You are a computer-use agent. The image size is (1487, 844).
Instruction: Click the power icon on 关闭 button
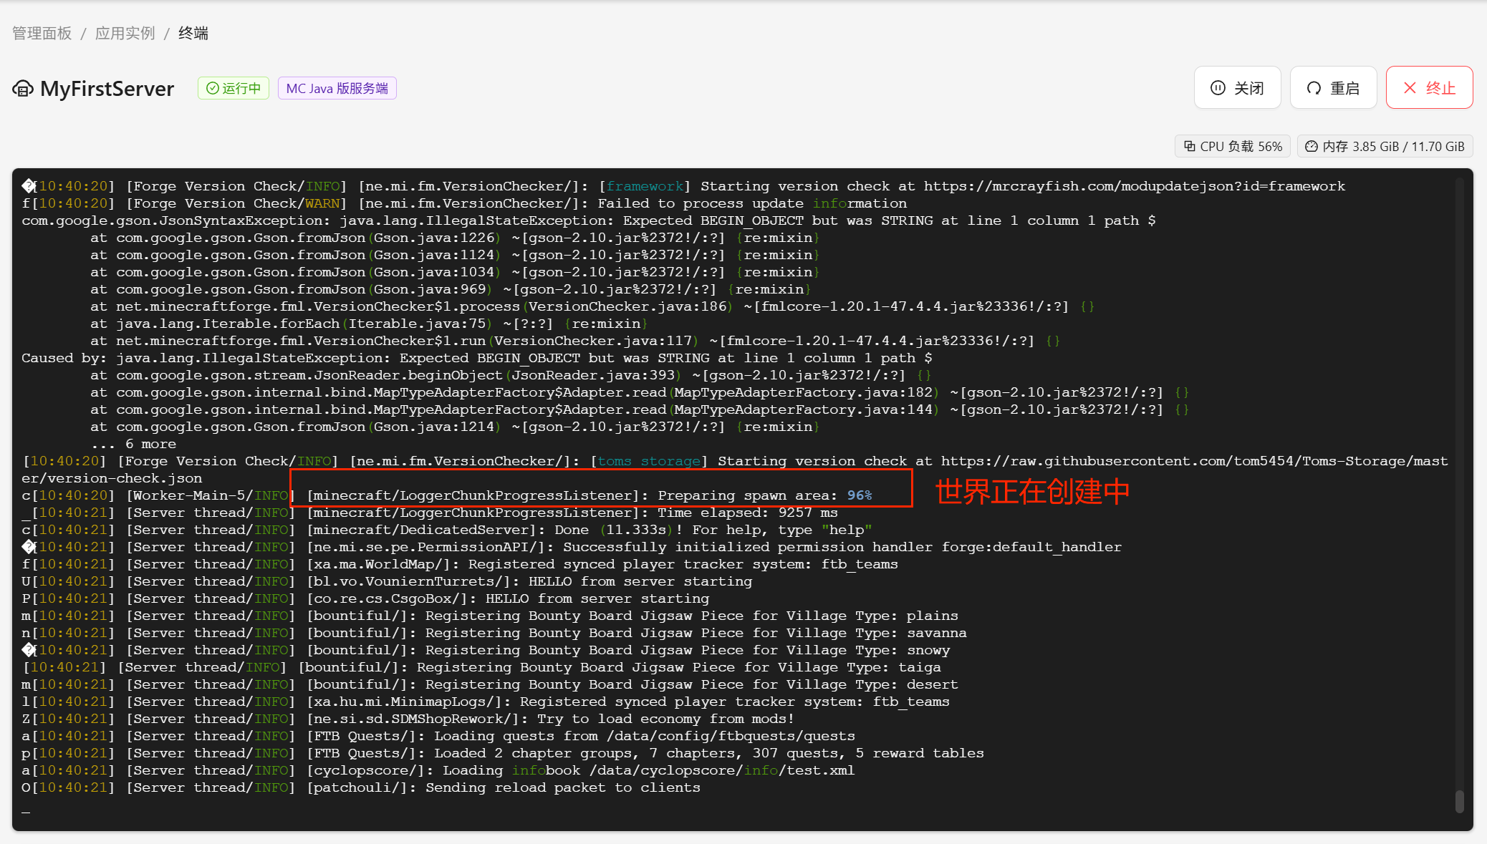pyautogui.click(x=1218, y=88)
